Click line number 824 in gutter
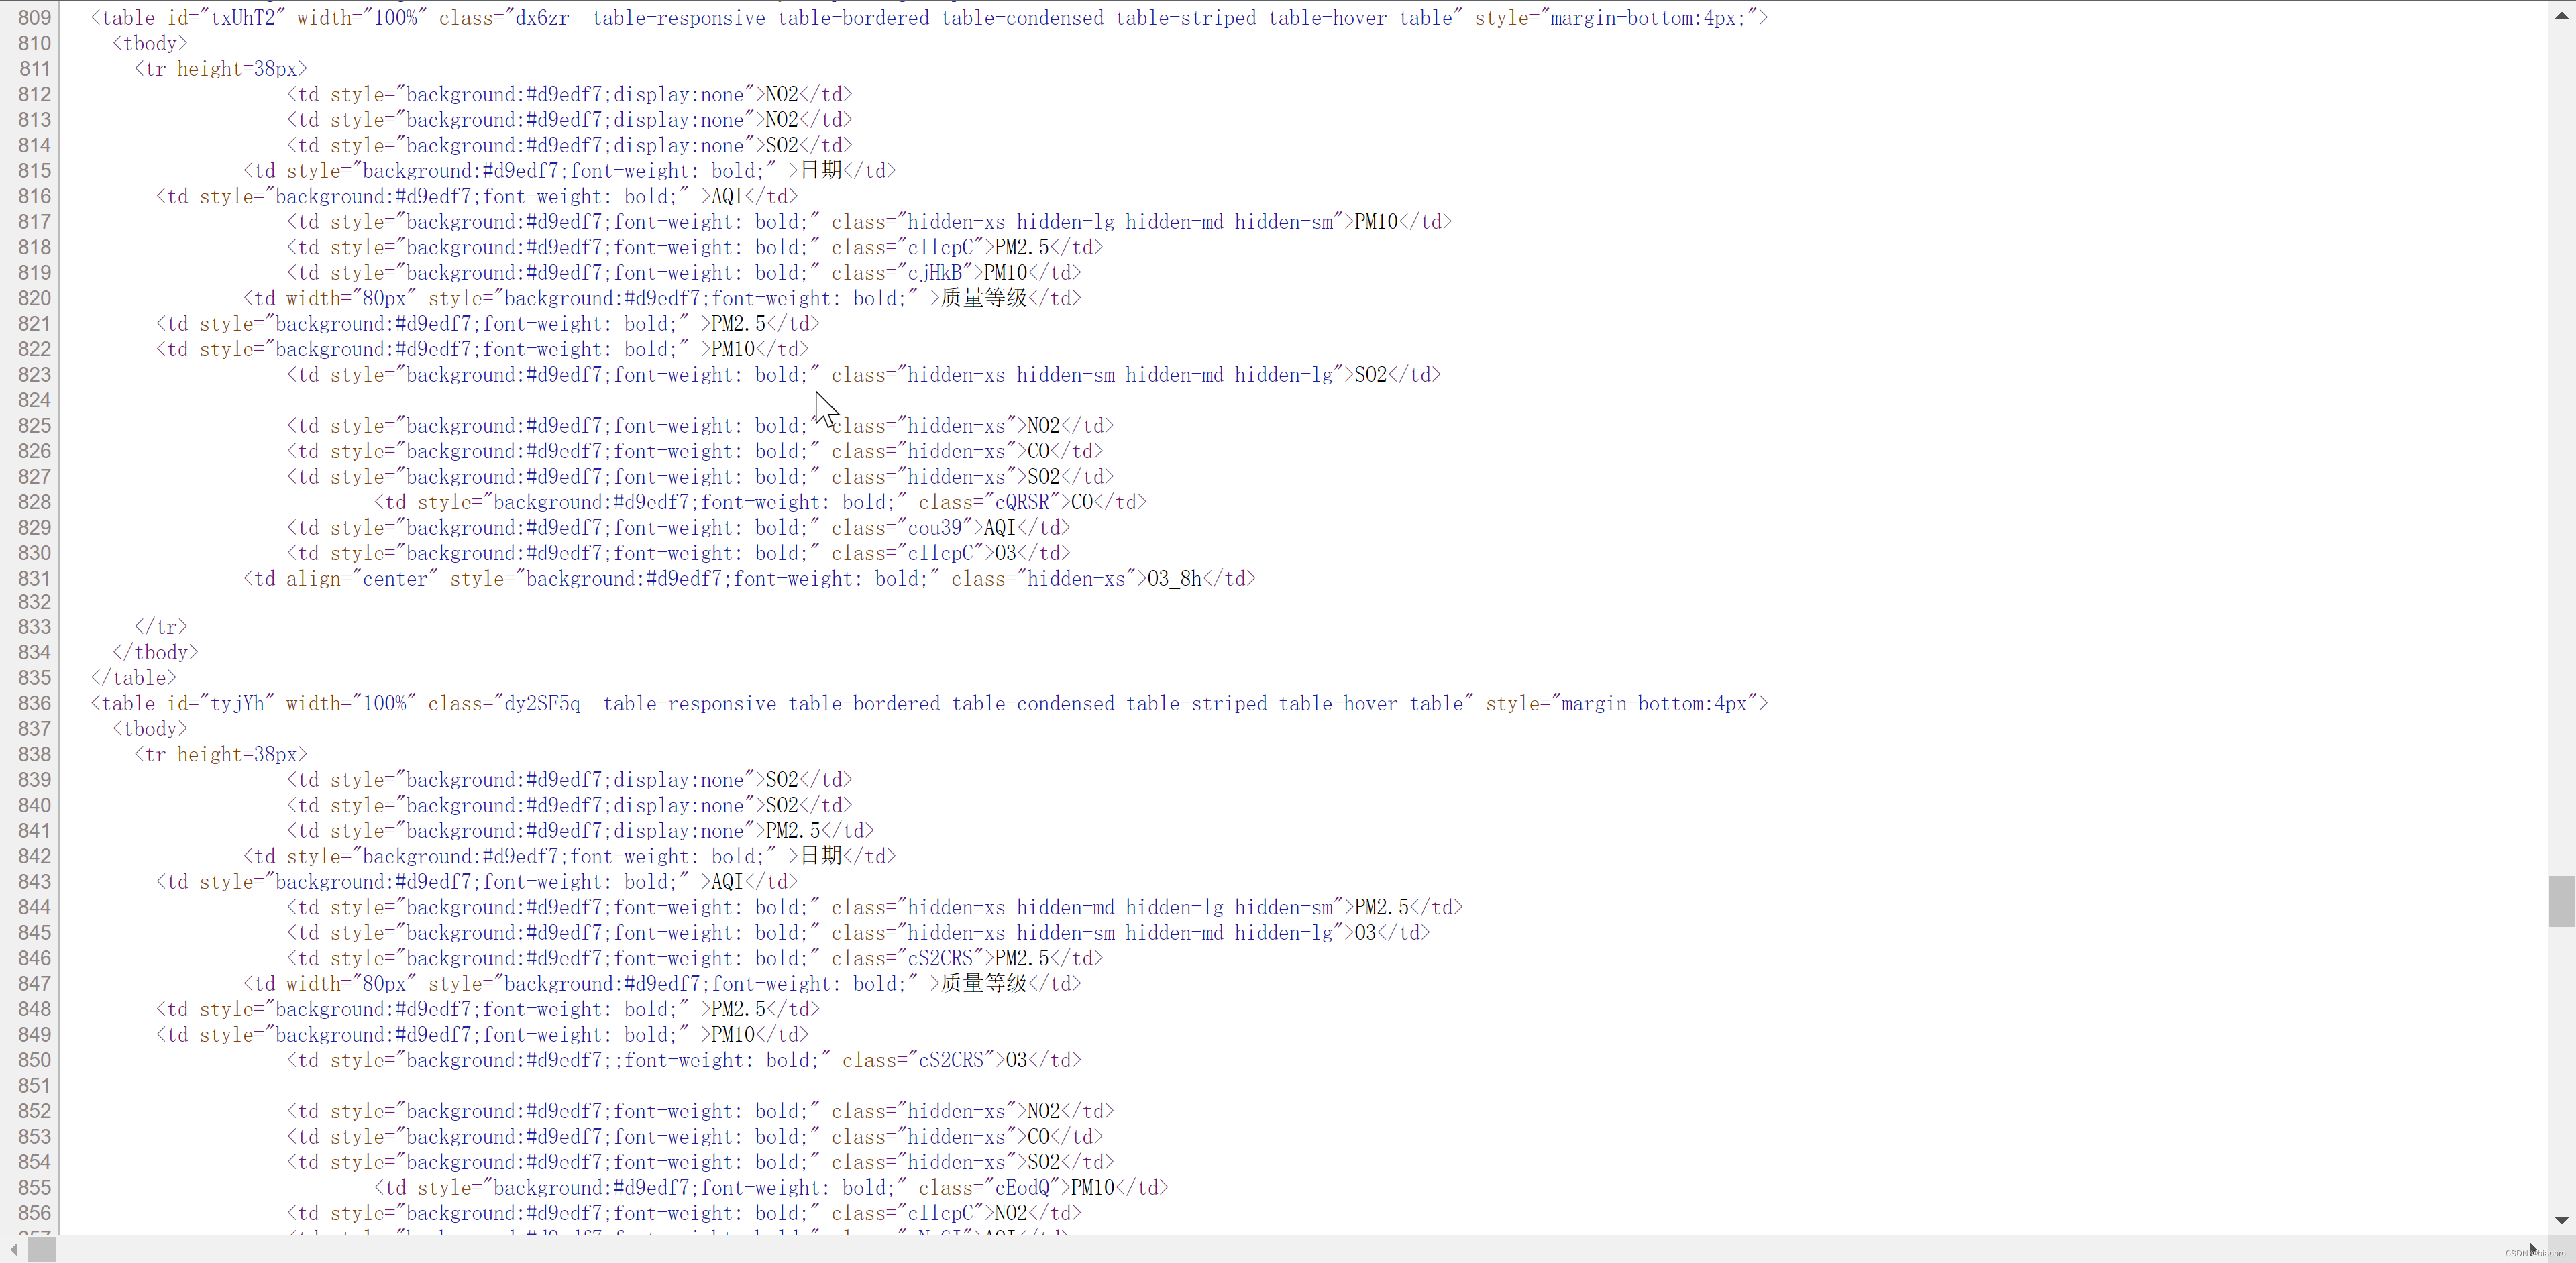The width and height of the screenshot is (2576, 1263). [x=34, y=400]
